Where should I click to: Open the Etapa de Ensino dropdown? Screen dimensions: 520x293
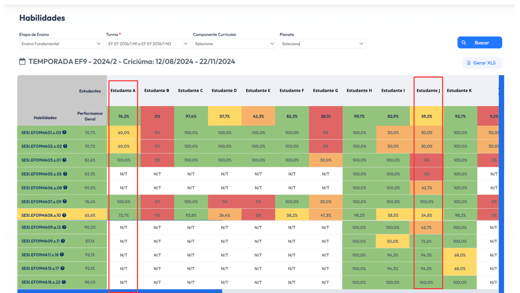[61, 44]
